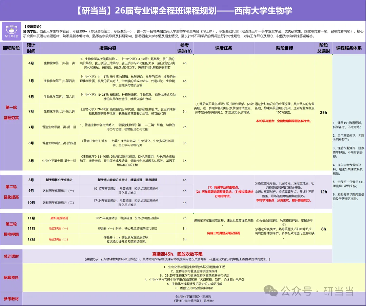Screen dimensions: 366x306
Task: Click the 课程阶段 column header
Action: (11, 48)
